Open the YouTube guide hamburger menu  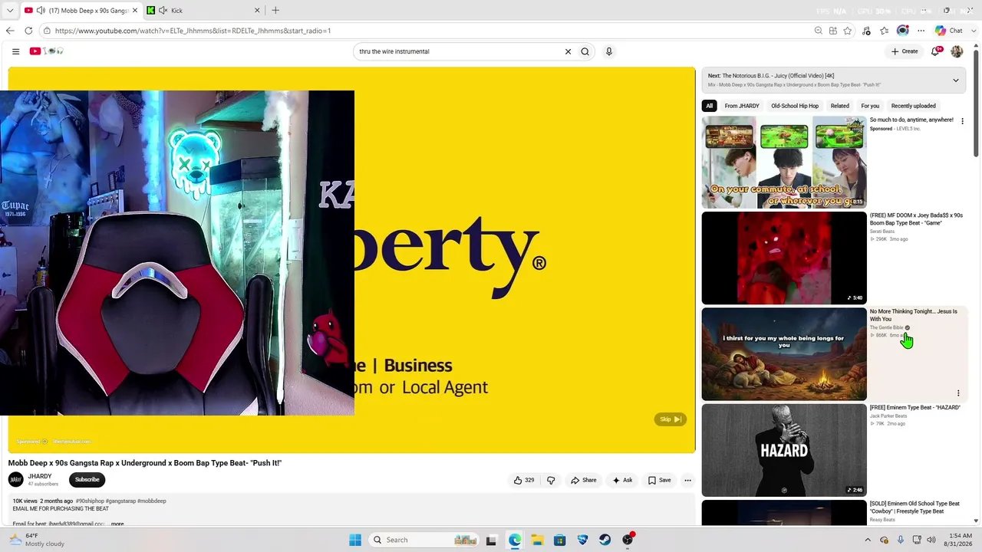[15, 51]
